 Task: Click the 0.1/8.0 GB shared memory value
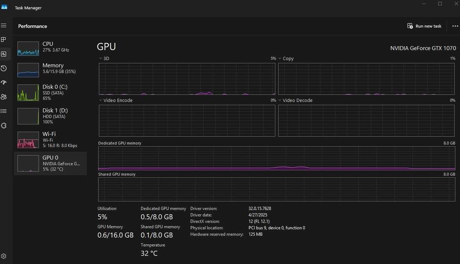tap(157, 235)
